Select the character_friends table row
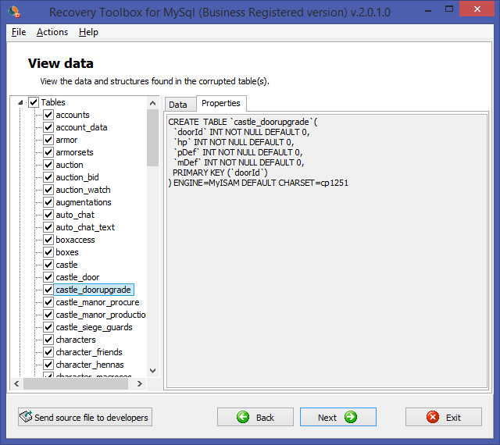500x445 pixels. [x=89, y=352]
